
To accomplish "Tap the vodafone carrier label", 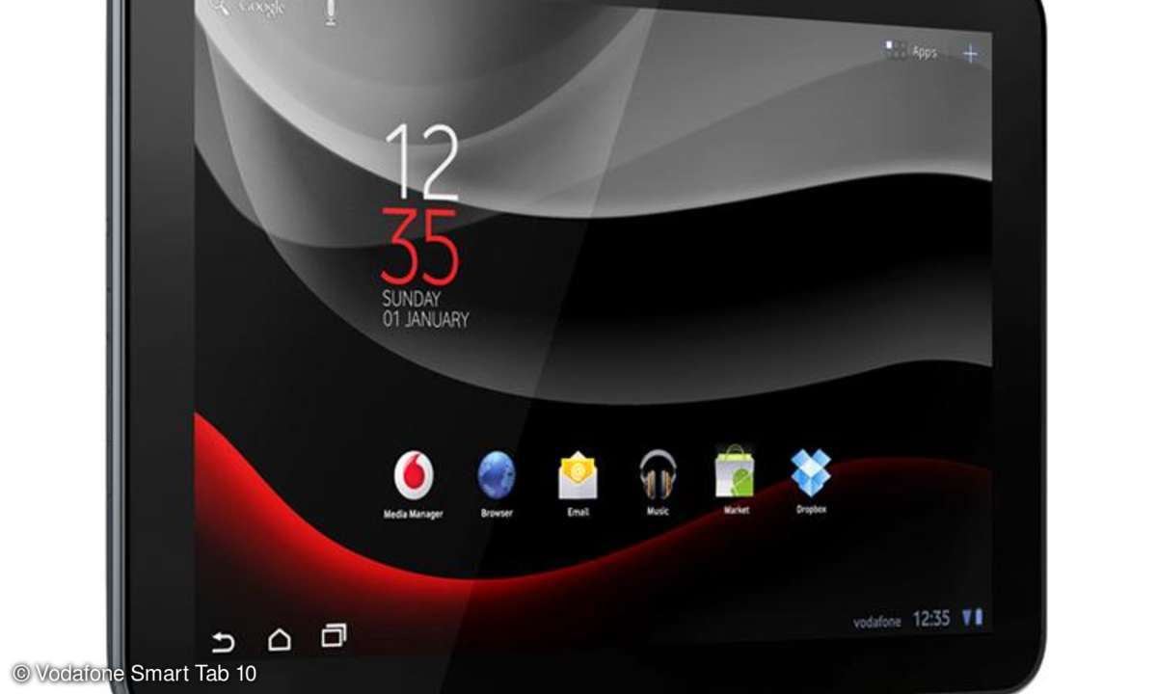I will pos(877,622).
